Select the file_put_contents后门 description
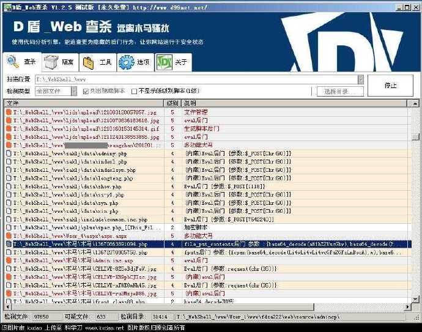422x332 pixels. (x=289, y=244)
